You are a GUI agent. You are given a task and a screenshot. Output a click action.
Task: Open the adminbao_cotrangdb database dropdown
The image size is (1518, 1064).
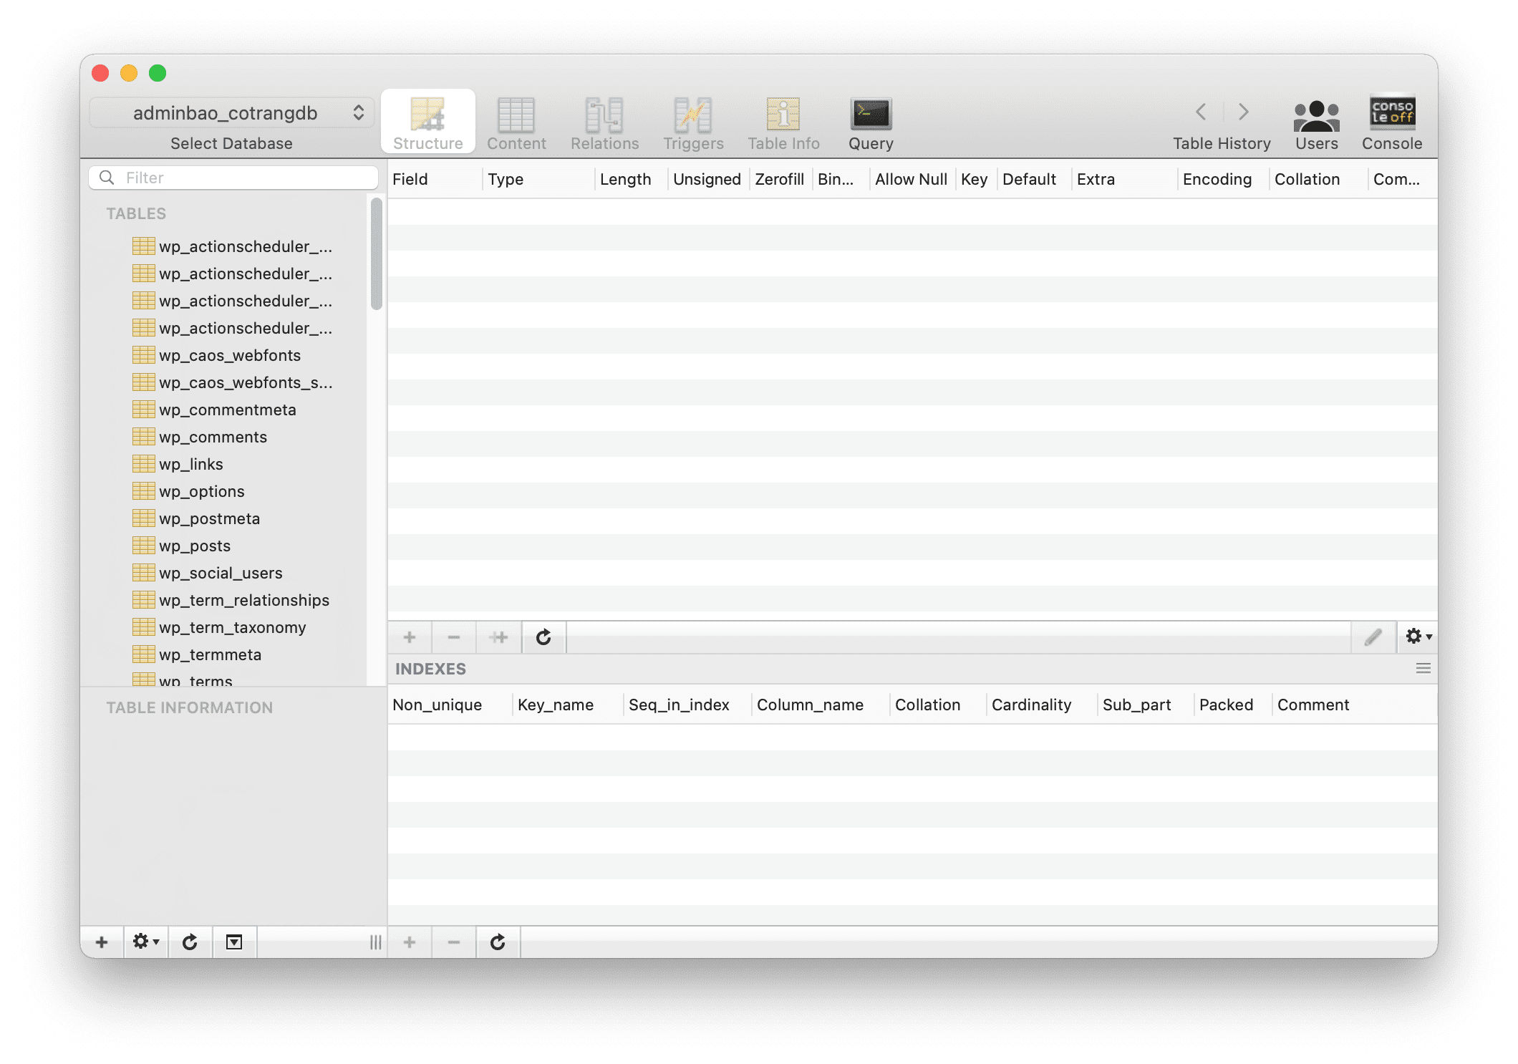232,112
